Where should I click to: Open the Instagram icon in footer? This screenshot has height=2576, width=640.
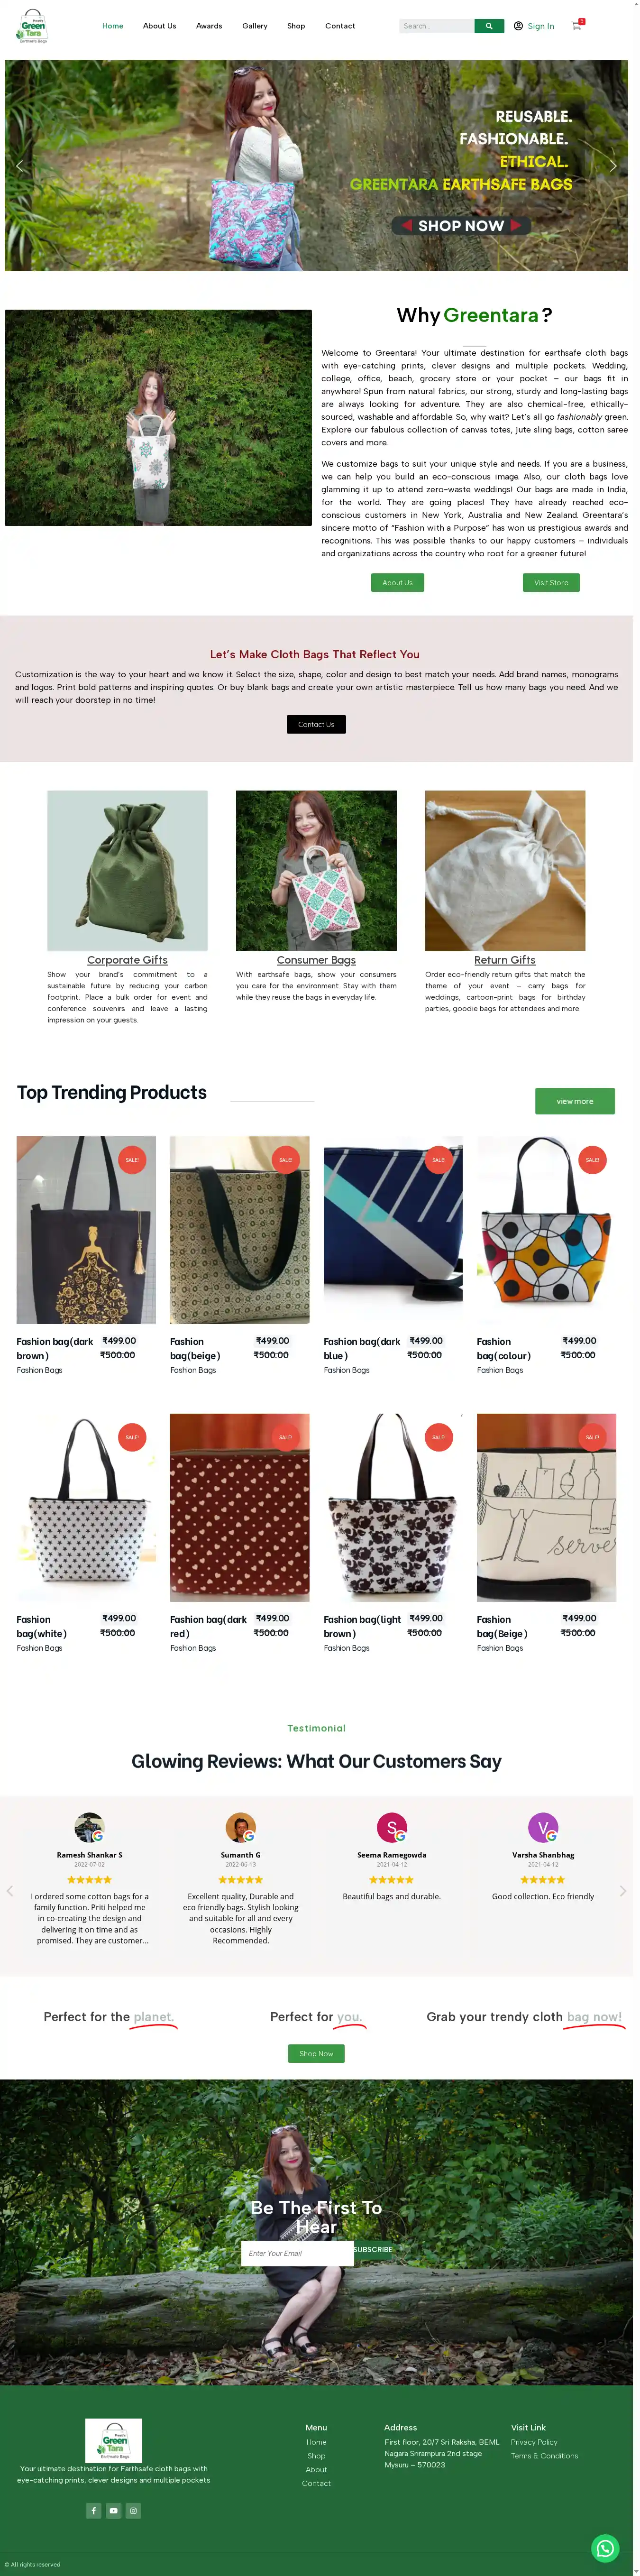tap(133, 2510)
